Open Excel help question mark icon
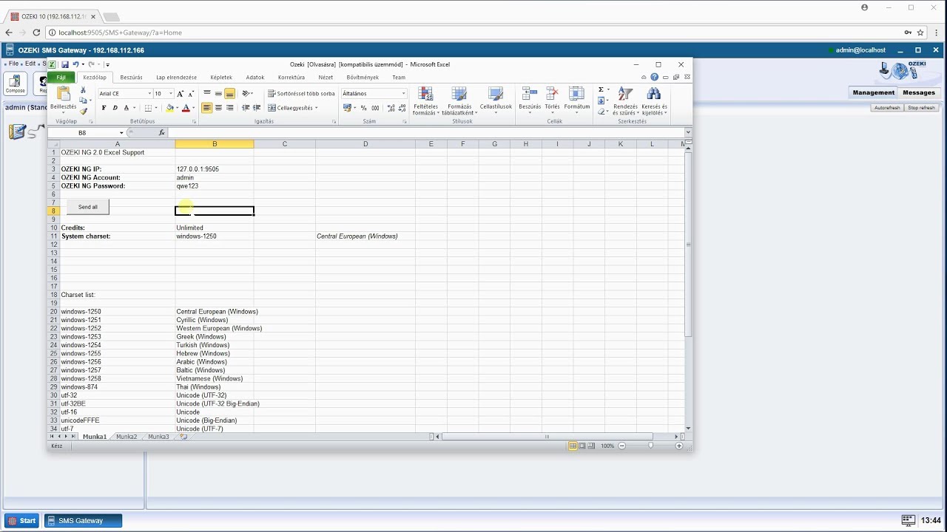This screenshot has height=532, width=947. coord(654,77)
